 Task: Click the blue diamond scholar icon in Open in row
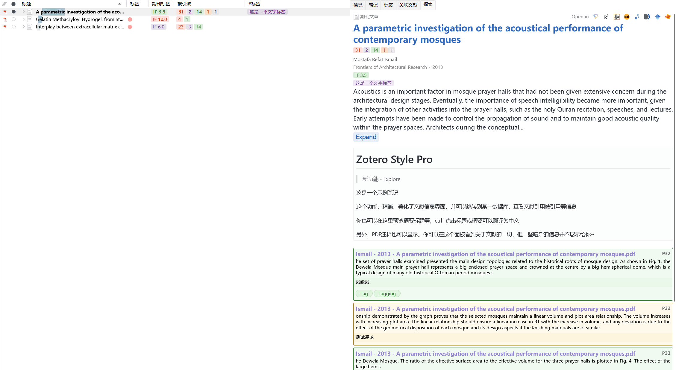(657, 17)
